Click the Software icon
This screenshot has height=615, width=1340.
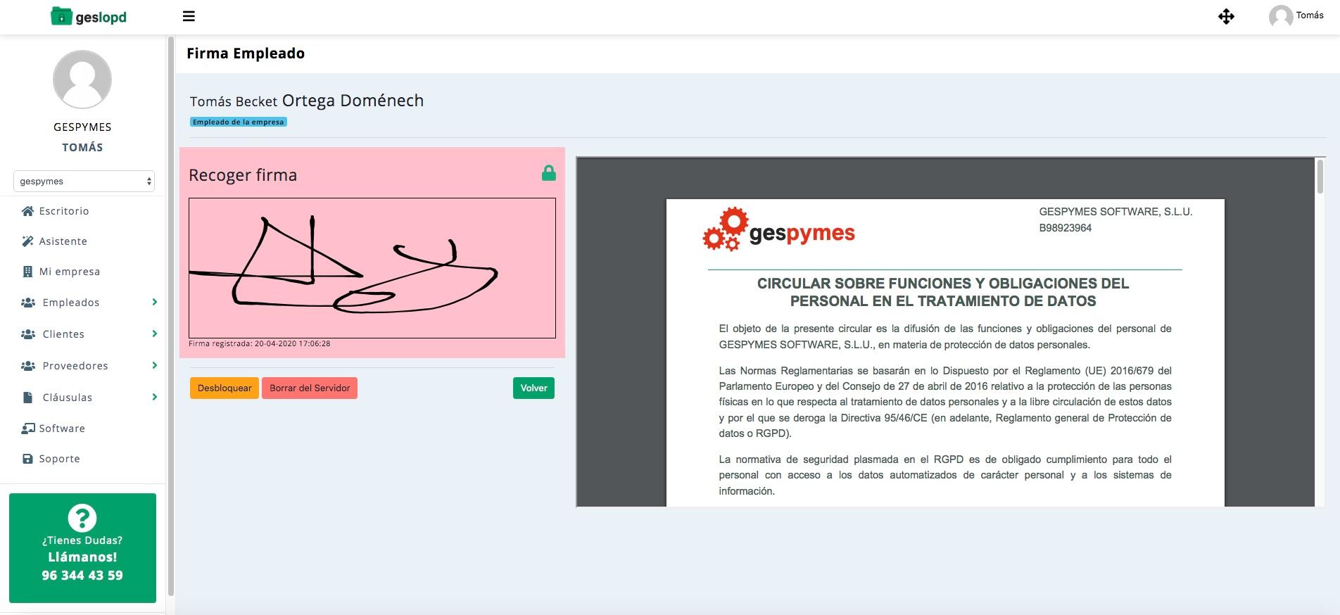pyautogui.click(x=28, y=429)
